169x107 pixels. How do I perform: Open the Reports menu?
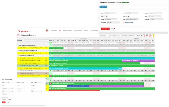(86, 30)
